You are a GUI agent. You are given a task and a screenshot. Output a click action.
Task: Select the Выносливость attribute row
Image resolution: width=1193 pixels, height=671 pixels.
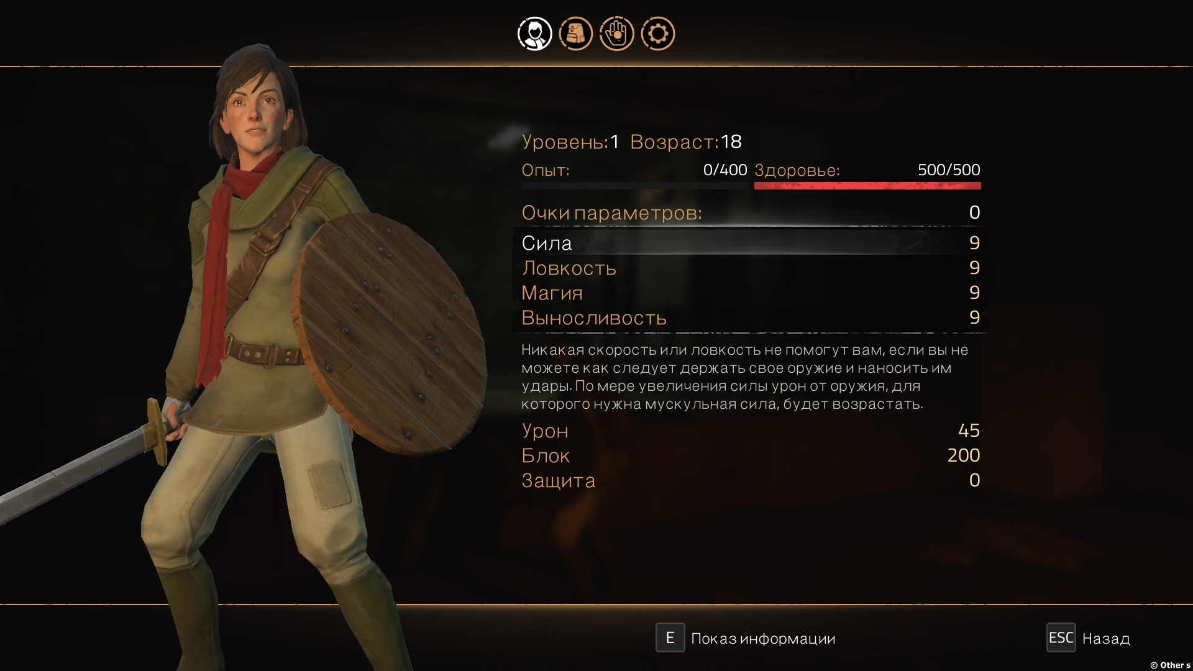[x=751, y=317]
